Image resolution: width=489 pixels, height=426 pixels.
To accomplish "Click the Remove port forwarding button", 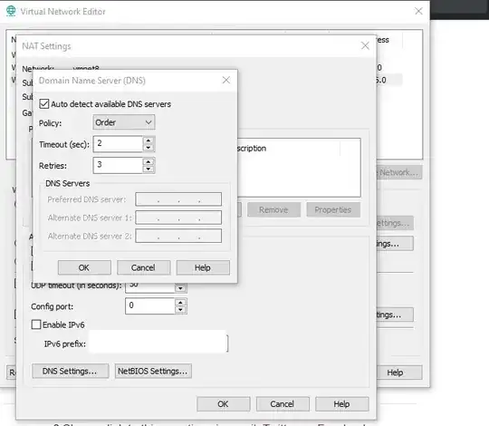I will pos(273,209).
